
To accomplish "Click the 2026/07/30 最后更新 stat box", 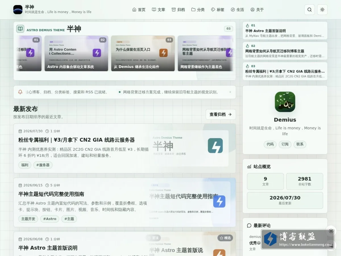I will click(285, 200).
